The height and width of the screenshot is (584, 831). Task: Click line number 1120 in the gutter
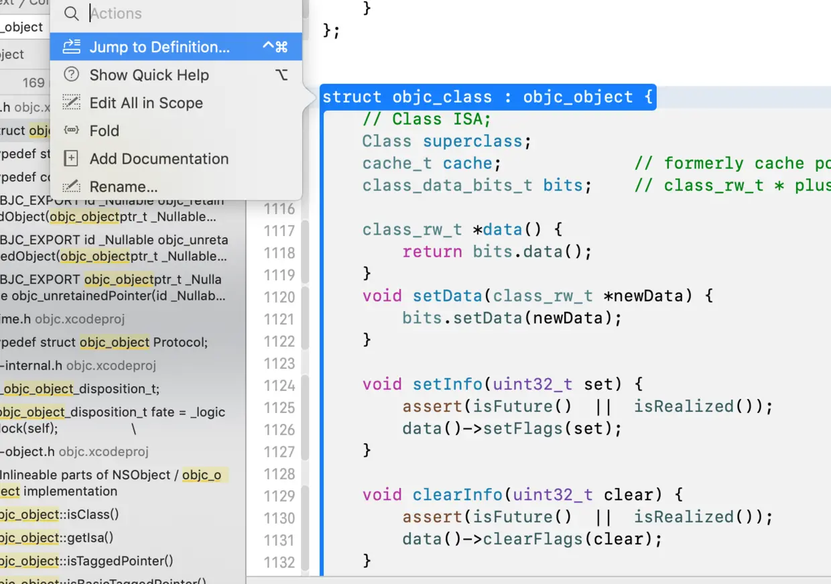pyautogui.click(x=279, y=297)
